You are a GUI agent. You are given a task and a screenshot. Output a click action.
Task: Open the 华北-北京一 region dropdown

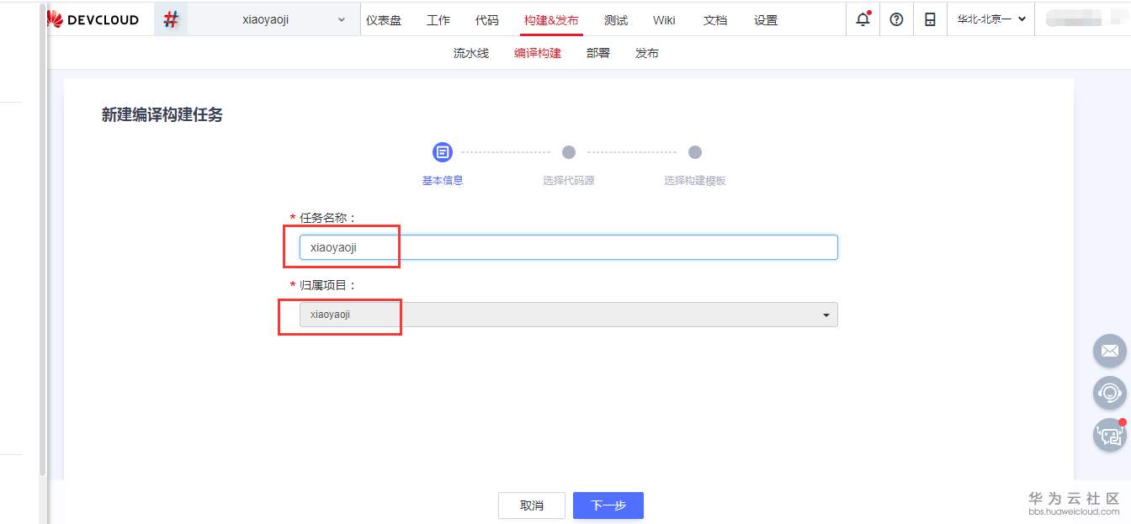[990, 19]
